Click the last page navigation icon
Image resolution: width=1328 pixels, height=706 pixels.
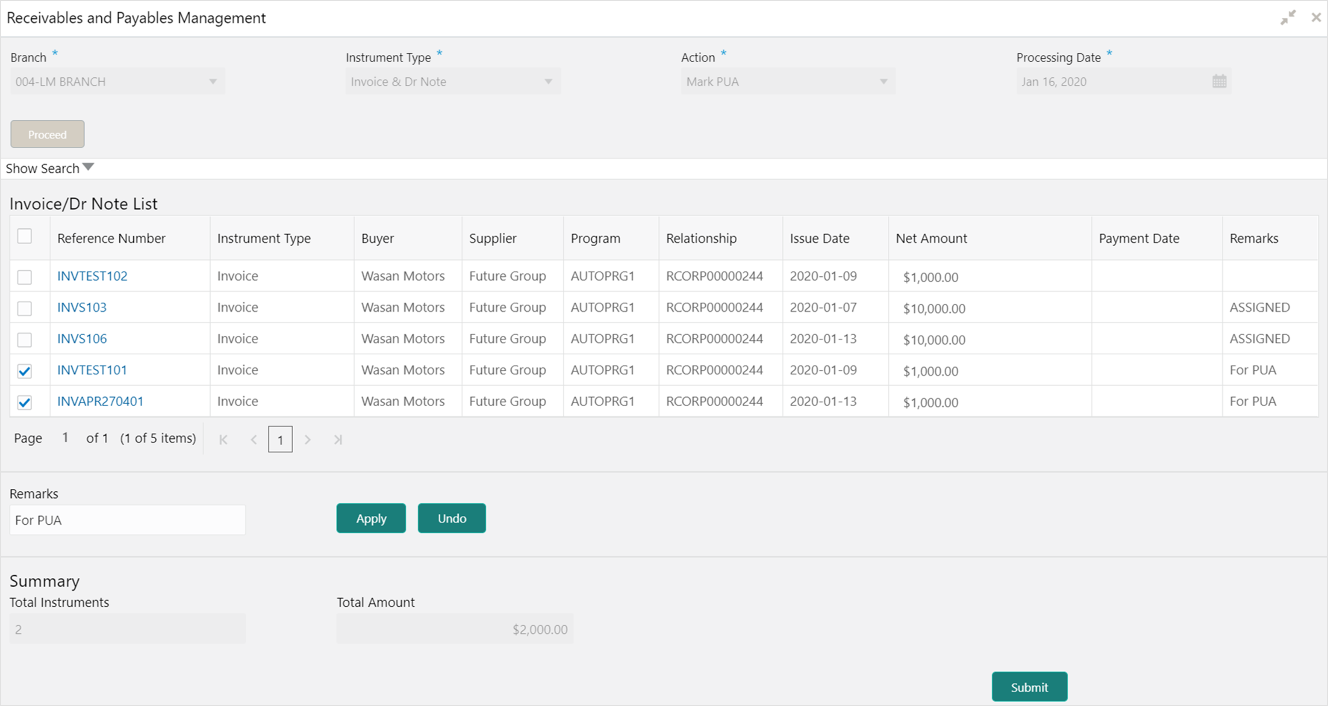(337, 439)
